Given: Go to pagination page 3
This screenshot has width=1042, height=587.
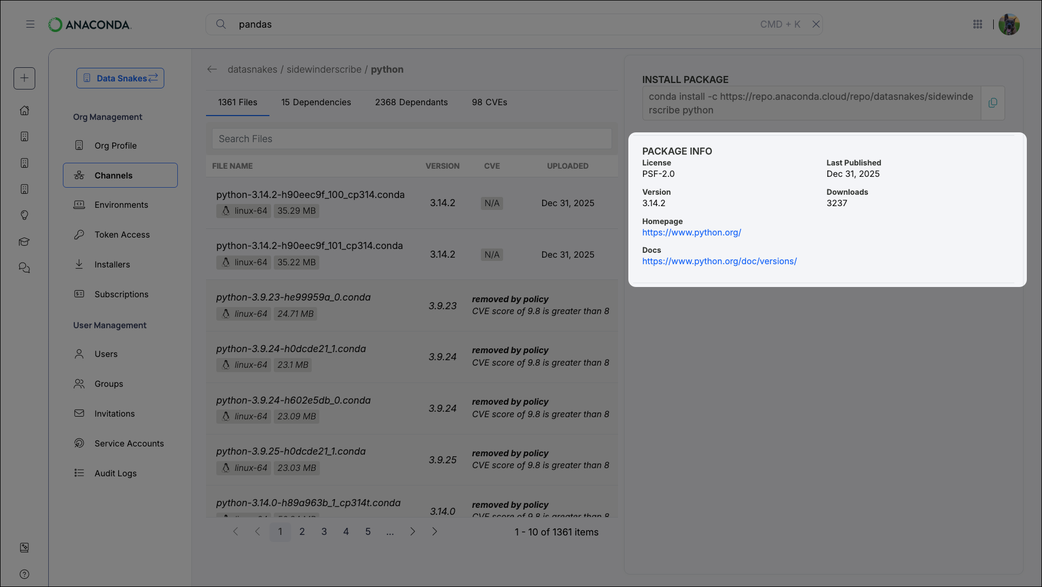Looking at the screenshot, I should (x=324, y=532).
